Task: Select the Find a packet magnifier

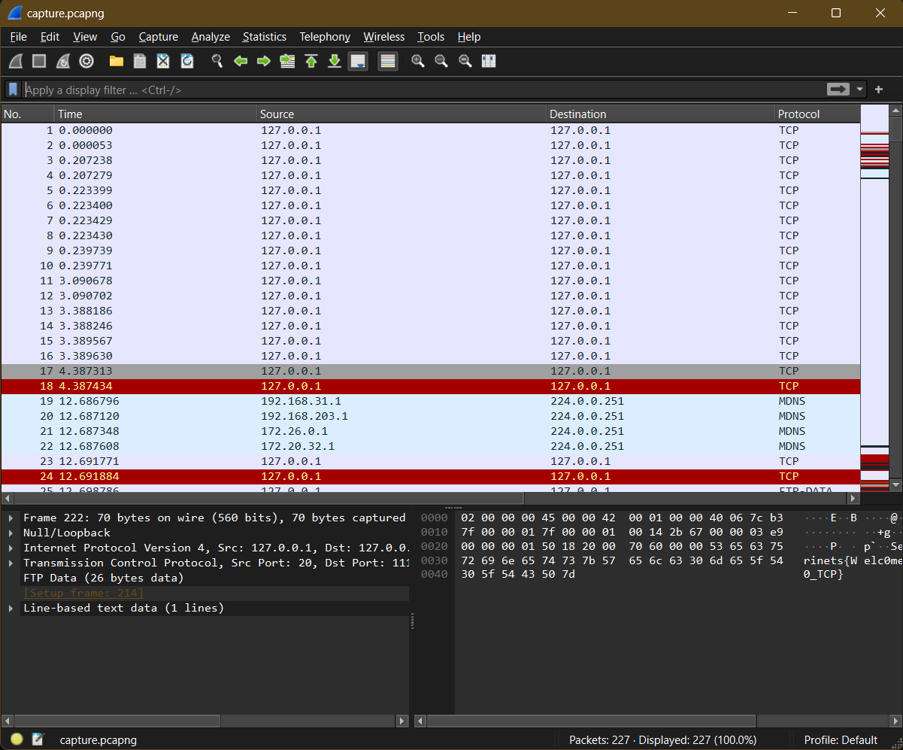Action: (x=217, y=61)
